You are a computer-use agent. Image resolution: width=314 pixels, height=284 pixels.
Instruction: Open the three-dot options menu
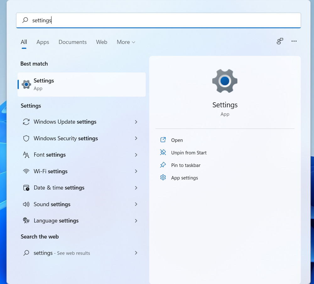(x=294, y=41)
